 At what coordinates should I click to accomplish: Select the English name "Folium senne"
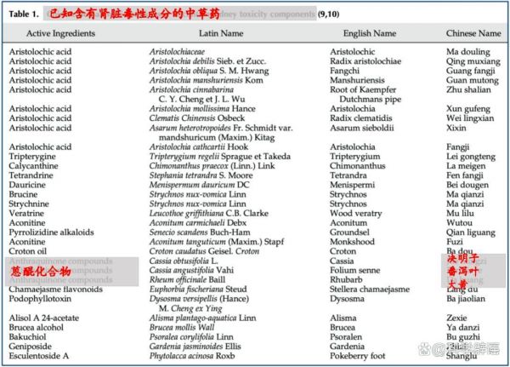tap(354, 270)
